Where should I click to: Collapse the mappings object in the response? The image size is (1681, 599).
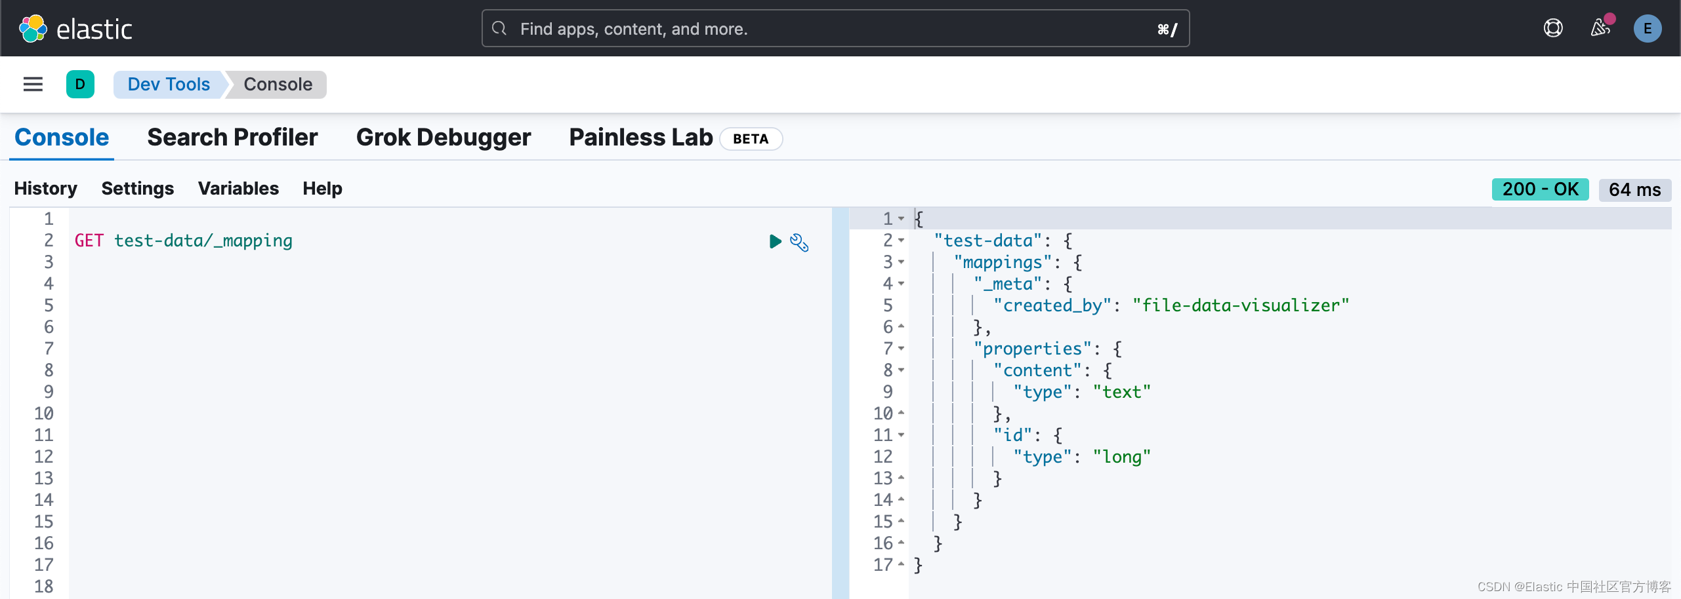point(902,263)
